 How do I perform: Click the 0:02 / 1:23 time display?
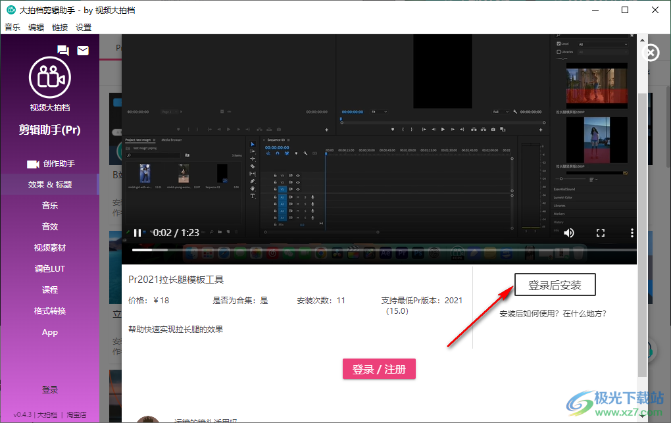click(x=176, y=233)
